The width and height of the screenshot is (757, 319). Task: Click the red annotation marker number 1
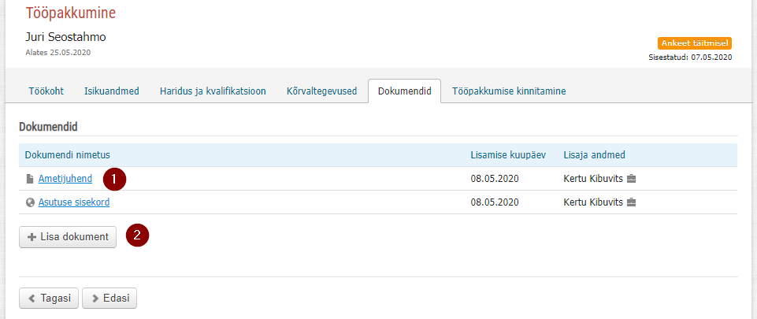[x=114, y=179]
